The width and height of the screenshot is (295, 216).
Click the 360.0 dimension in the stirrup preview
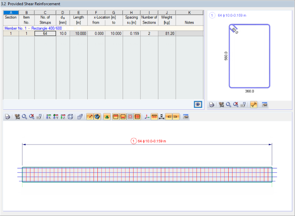(250, 91)
